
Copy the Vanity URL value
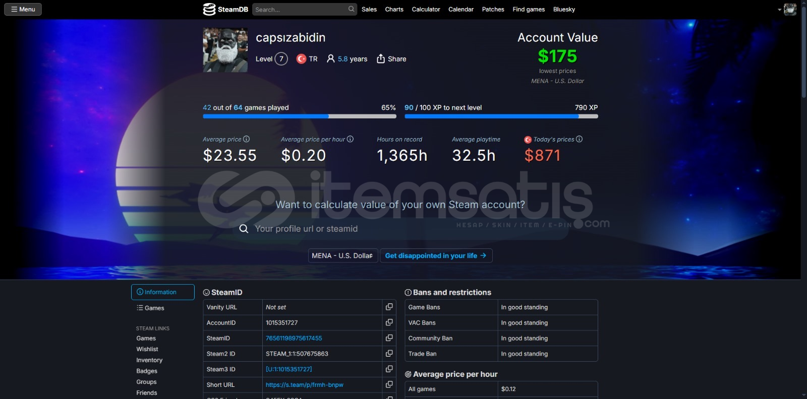(x=389, y=307)
